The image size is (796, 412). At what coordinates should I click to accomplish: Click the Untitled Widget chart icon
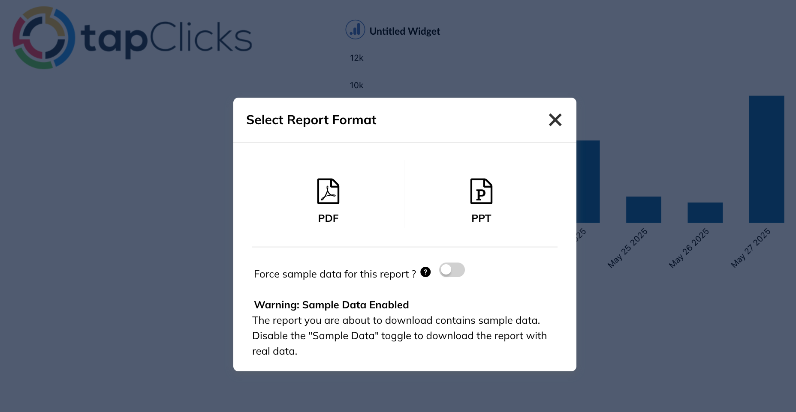click(355, 30)
